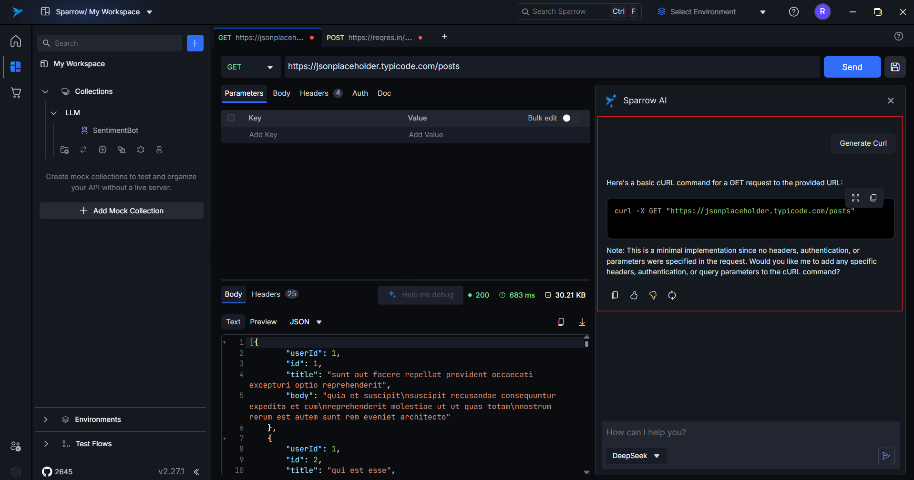Open the GitHub stars link 2645

tap(57, 471)
